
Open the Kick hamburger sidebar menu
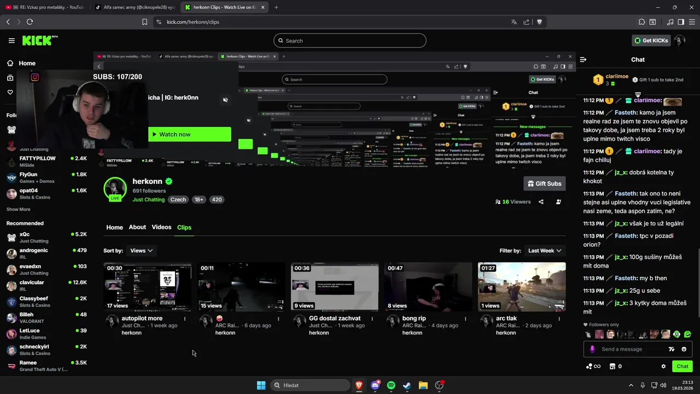coord(11,40)
